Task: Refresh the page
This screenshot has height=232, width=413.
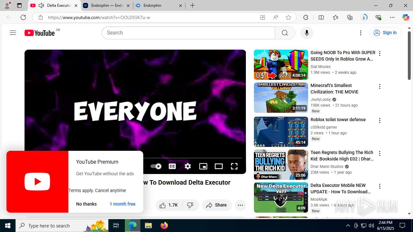Action: click(x=23, y=17)
